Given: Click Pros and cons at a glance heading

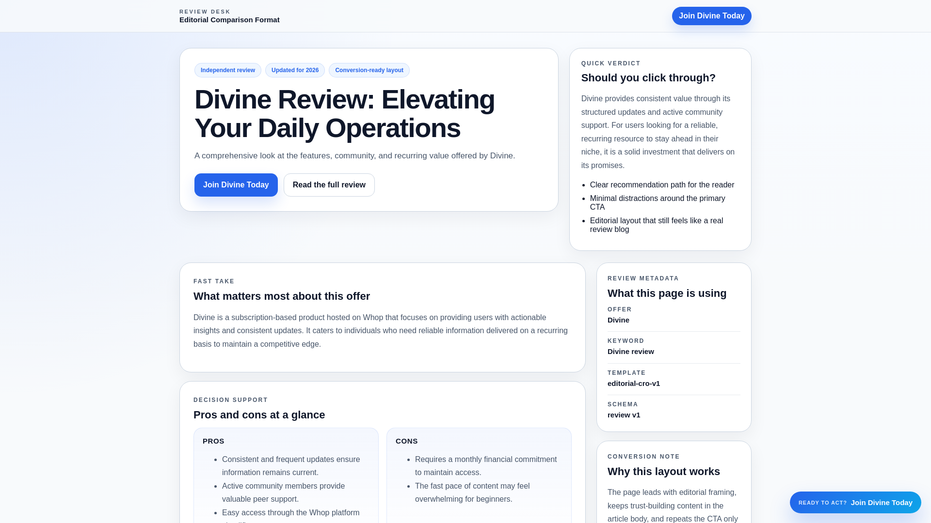Looking at the screenshot, I should [259, 415].
